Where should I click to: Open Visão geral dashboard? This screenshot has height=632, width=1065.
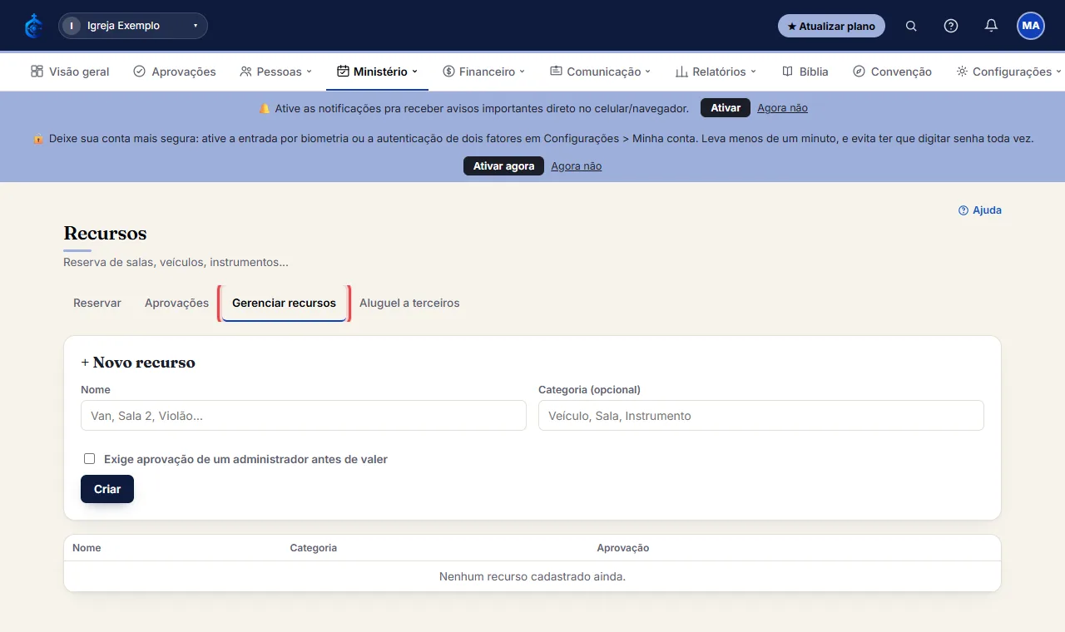70,72
